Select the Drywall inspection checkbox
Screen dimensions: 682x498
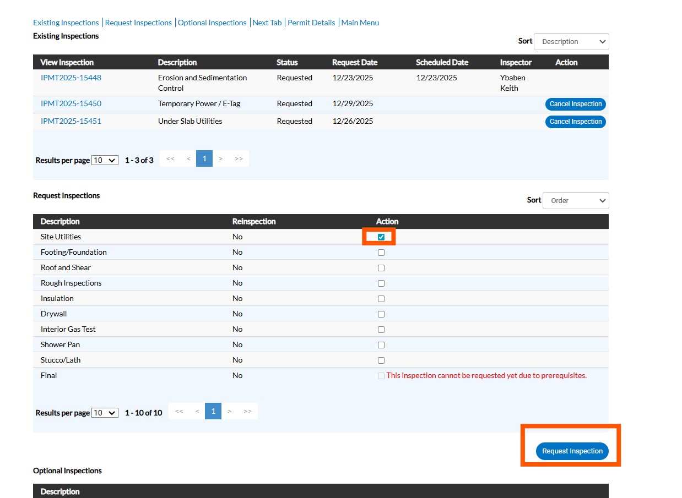coord(381,314)
